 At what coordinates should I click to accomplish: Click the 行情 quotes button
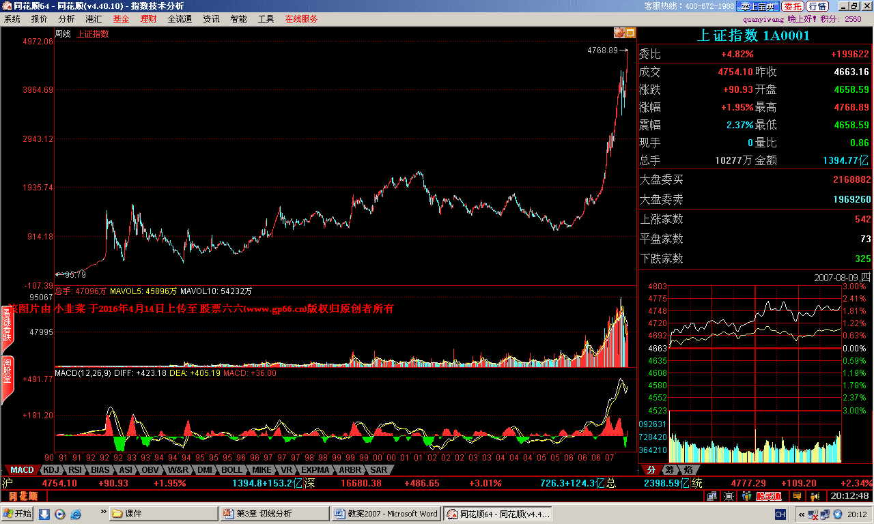(x=817, y=6)
